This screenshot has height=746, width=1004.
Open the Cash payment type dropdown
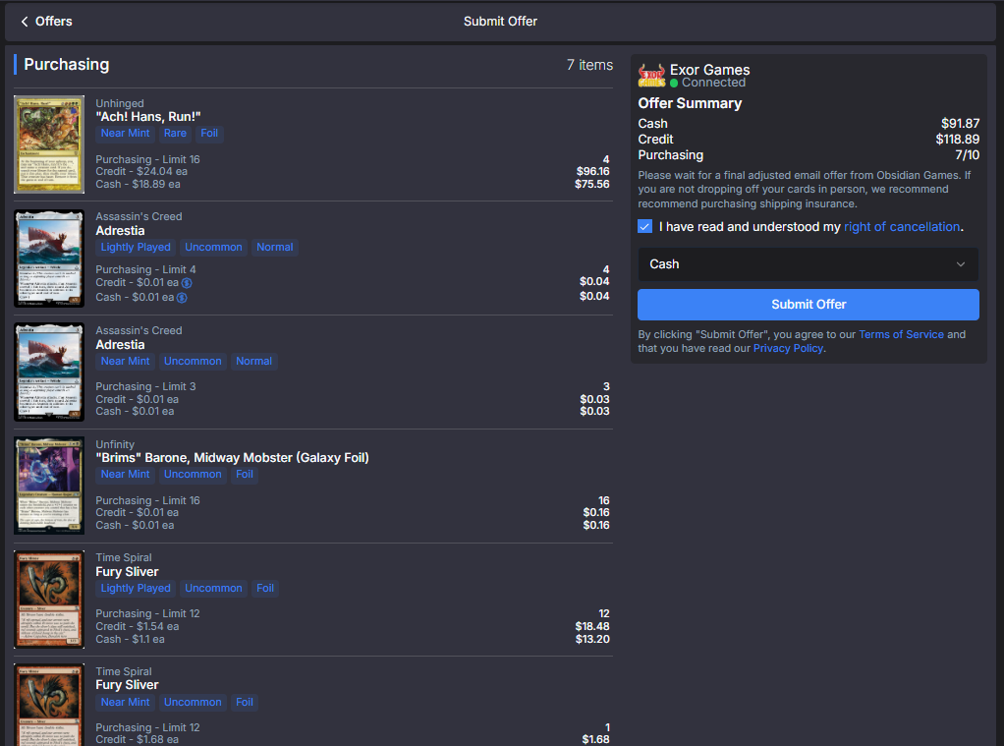click(809, 264)
